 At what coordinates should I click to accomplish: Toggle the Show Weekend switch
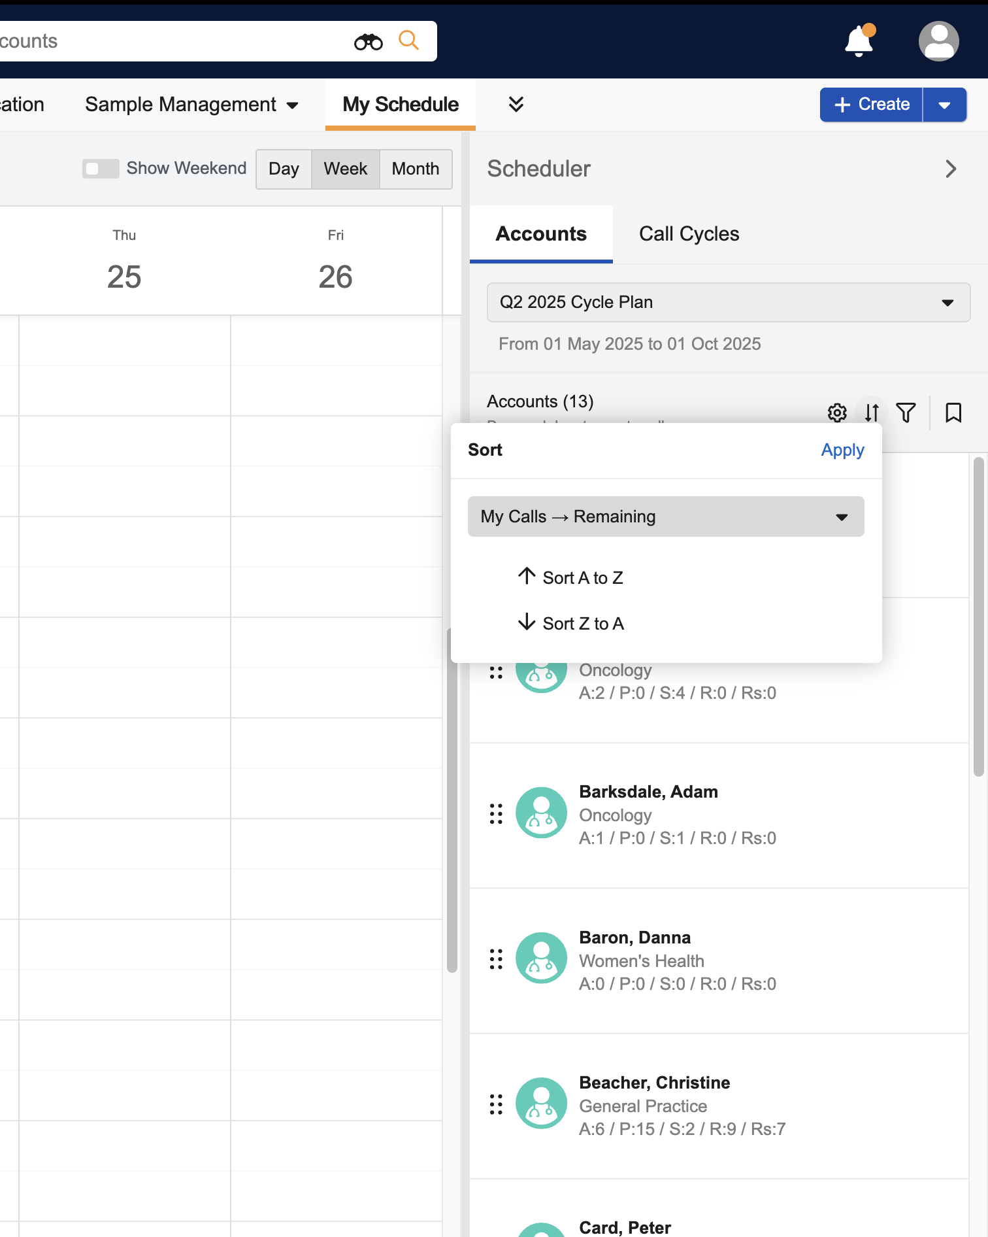coord(101,169)
